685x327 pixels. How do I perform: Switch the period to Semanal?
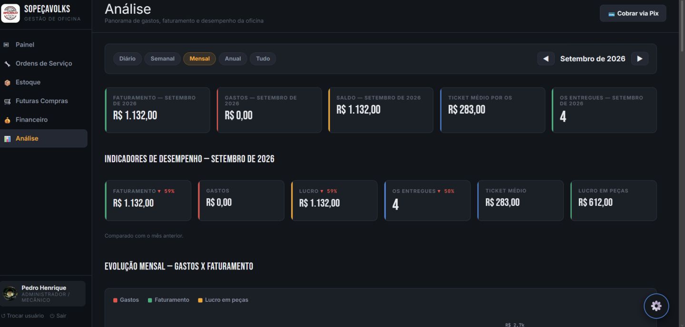click(x=163, y=59)
